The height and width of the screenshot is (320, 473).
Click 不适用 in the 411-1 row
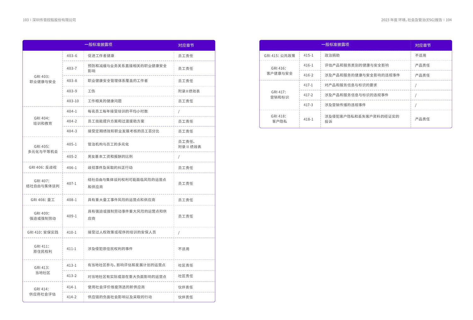click(x=184, y=249)
